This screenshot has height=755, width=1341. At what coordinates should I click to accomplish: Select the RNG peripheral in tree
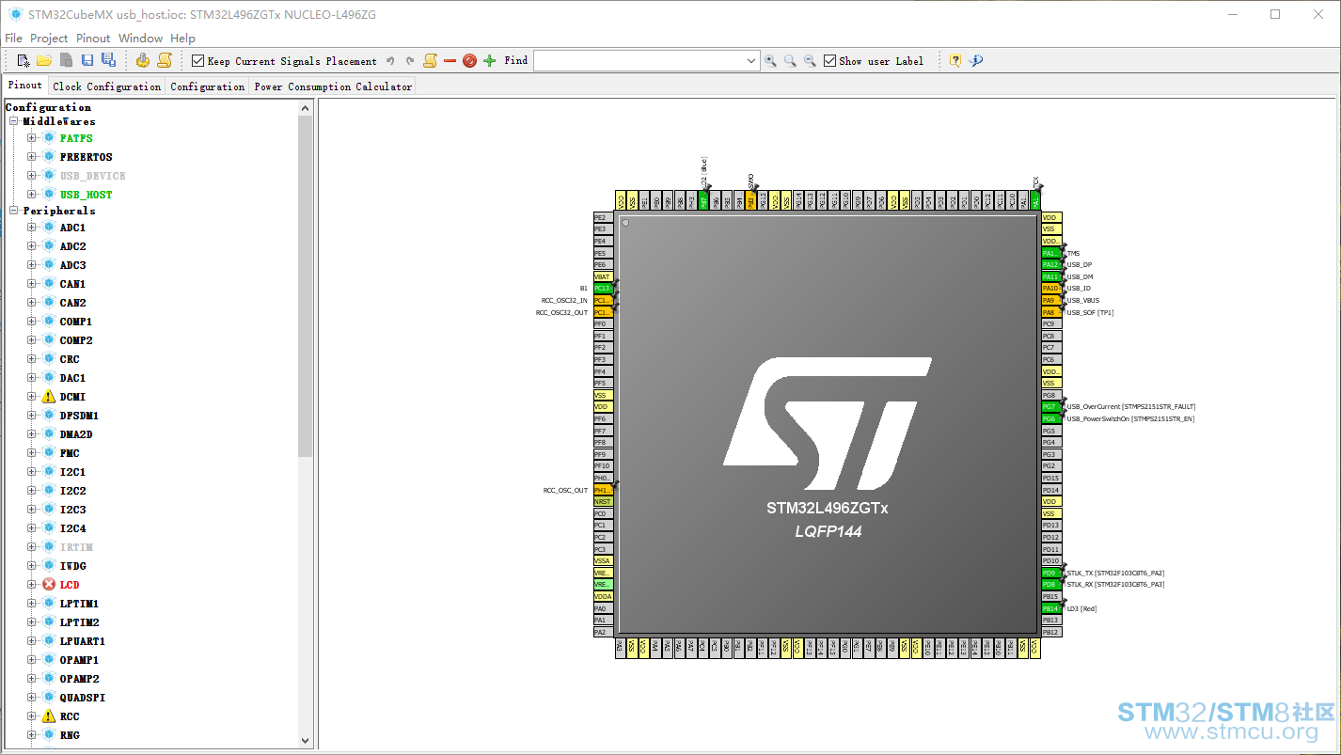[x=70, y=735]
